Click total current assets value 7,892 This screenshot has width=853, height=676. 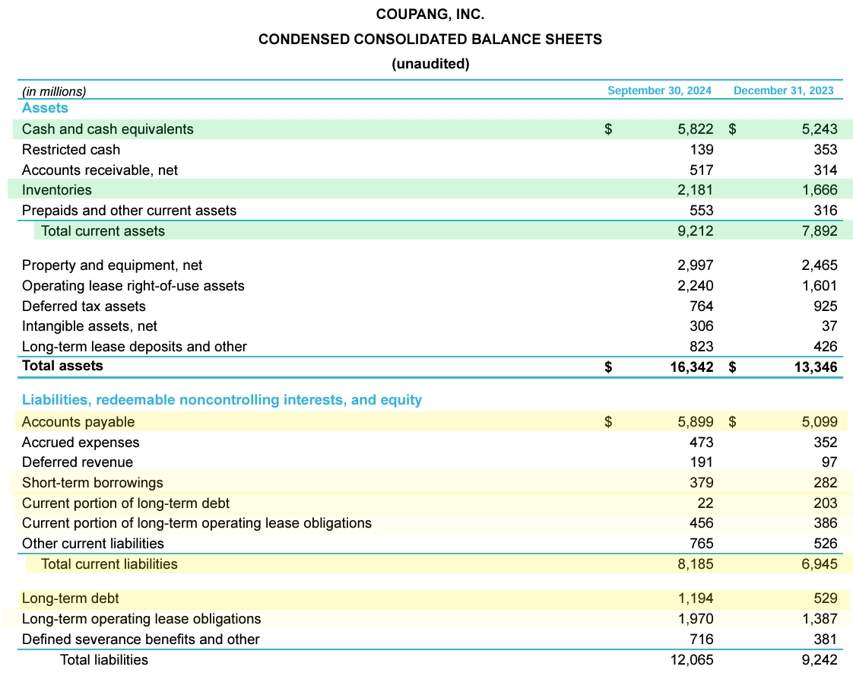(x=820, y=230)
